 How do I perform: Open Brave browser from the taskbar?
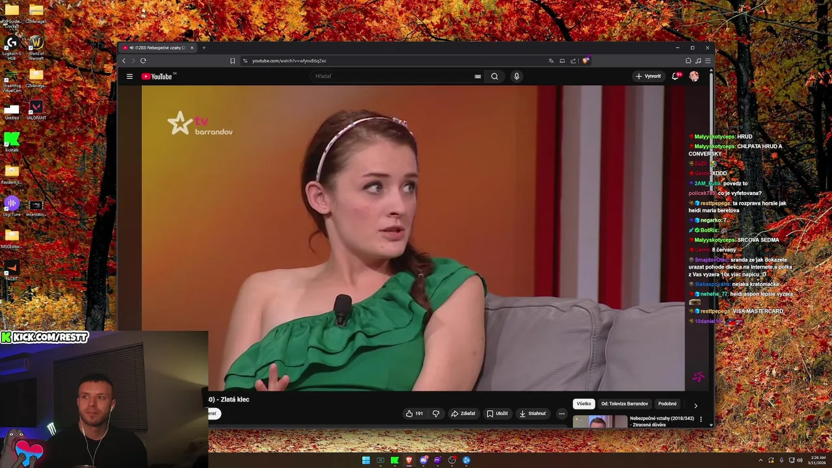(x=409, y=460)
